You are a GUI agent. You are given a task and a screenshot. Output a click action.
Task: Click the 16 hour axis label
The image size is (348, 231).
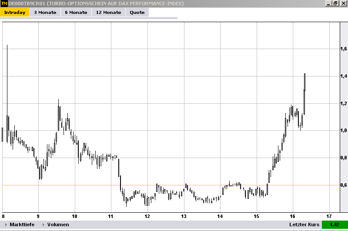click(293, 216)
